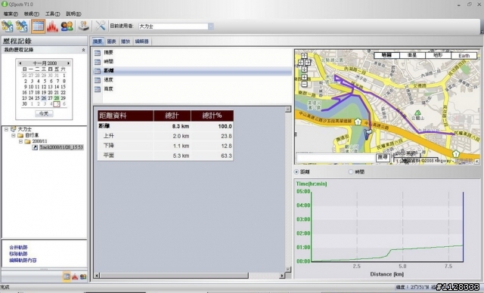Click the track file icon beside Track2008/11/28
Viewport: 484px width, 293px height.
[35, 147]
